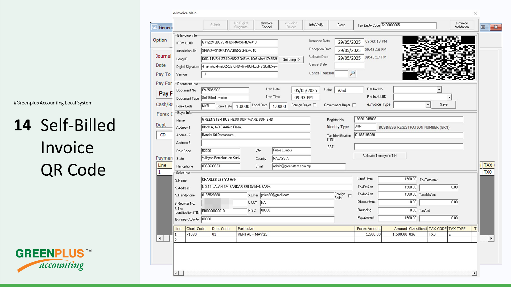This screenshot has height=287, width=511.
Task: Click the dialog horizontal scrollbar right arrow
Action: coord(474,273)
